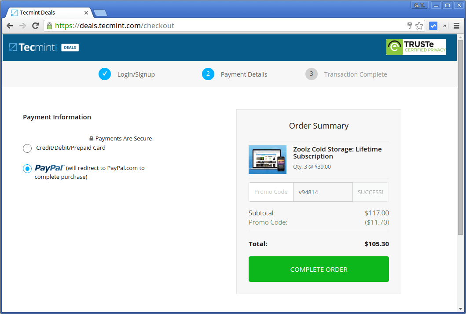The width and height of the screenshot is (466, 314).
Task: Click the SUCCESS! promo code indicator
Action: coord(371,192)
